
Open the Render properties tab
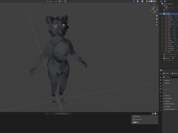(161, 78)
